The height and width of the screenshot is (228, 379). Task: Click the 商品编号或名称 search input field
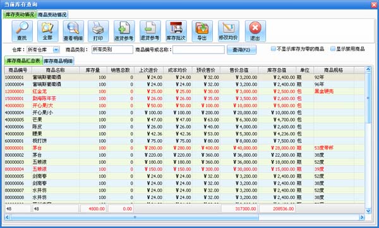(199, 50)
